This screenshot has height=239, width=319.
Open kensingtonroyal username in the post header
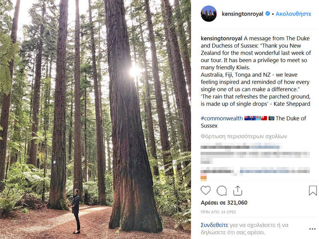click(x=242, y=14)
